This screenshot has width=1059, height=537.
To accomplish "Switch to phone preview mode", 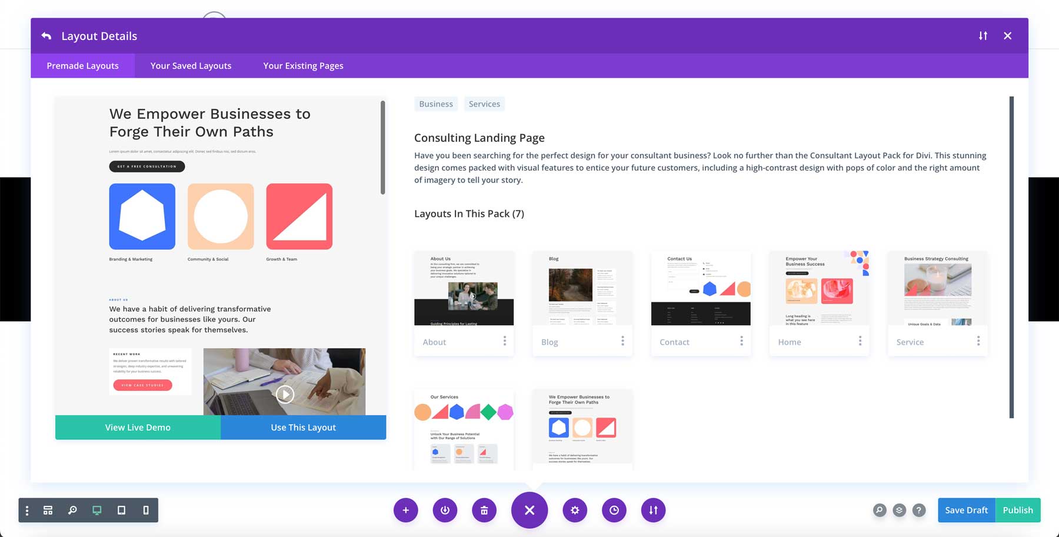I will (x=145, y=510).
